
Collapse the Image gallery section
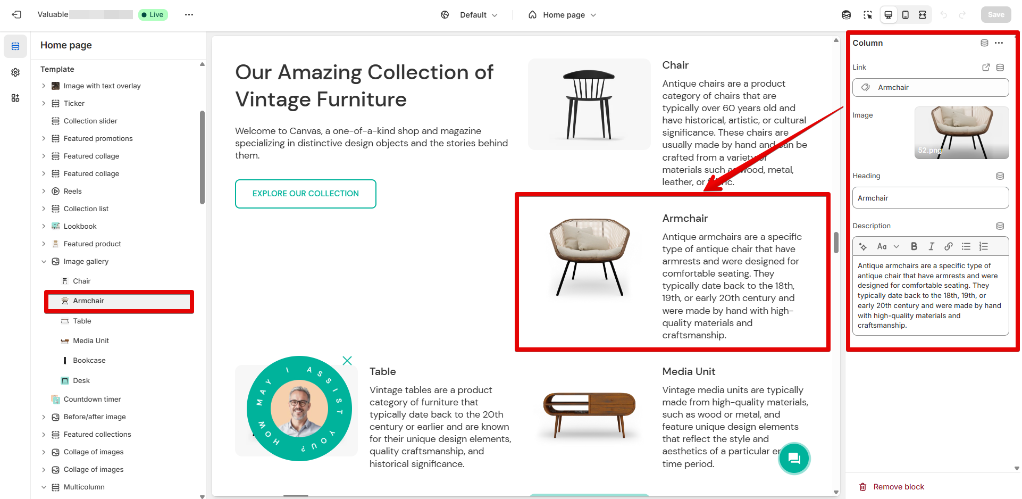[x=44, y=262]
